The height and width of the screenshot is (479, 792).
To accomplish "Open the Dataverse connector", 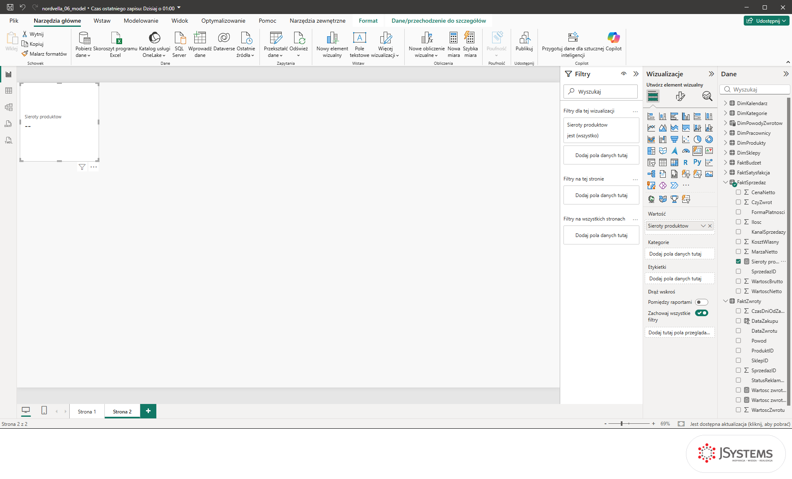I will [x=224, y=41].
